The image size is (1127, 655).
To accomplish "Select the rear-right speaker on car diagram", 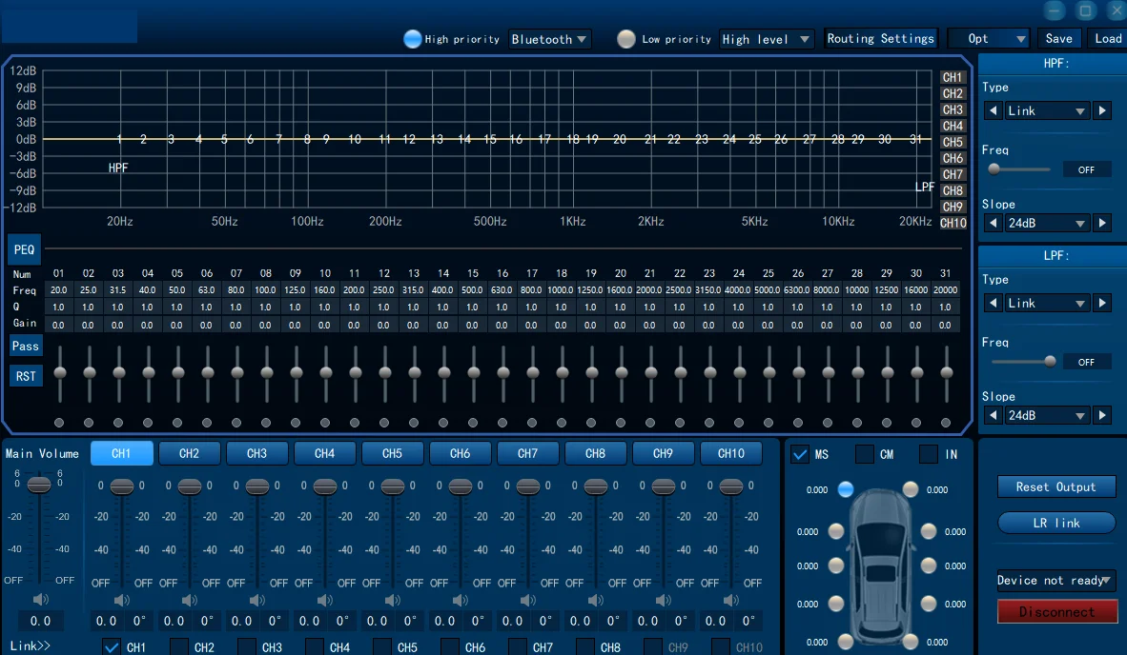I will 911,642.
